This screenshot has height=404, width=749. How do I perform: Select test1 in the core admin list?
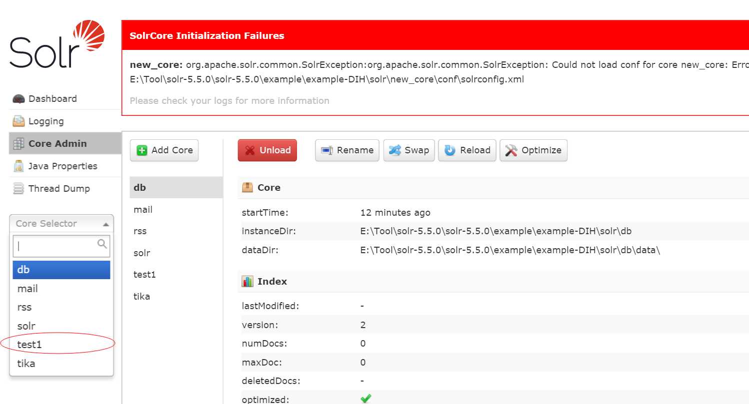coord(176,275)
